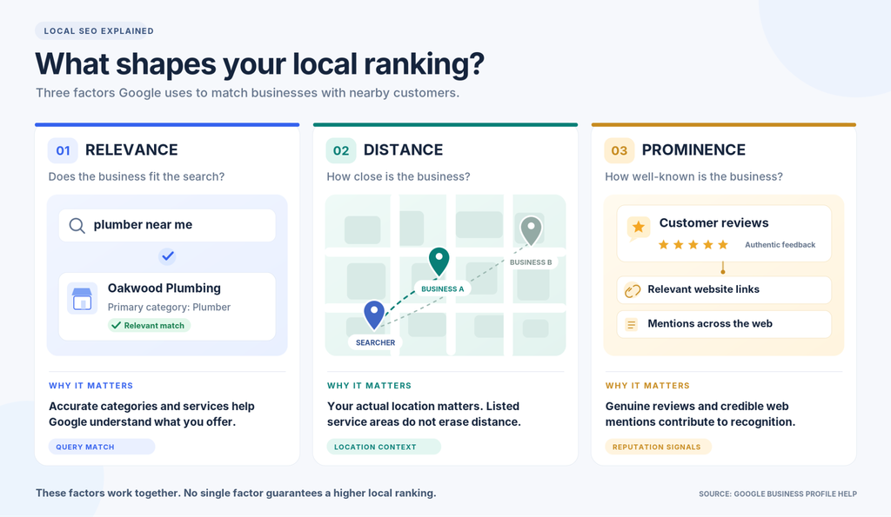Click the blue checkmark circle under search
The image size is (891, 517).
pyautogui.click(x=167, y=256)
